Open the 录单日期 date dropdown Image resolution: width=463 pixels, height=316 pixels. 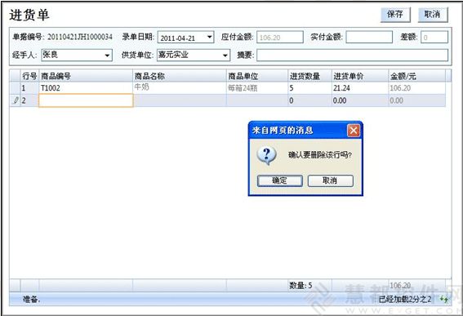(209, 38)
